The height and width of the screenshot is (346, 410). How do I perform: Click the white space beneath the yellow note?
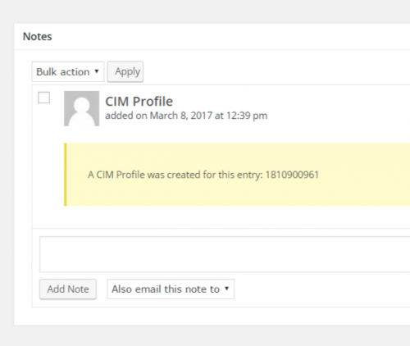pyautogui.click(x=221, y=217)
